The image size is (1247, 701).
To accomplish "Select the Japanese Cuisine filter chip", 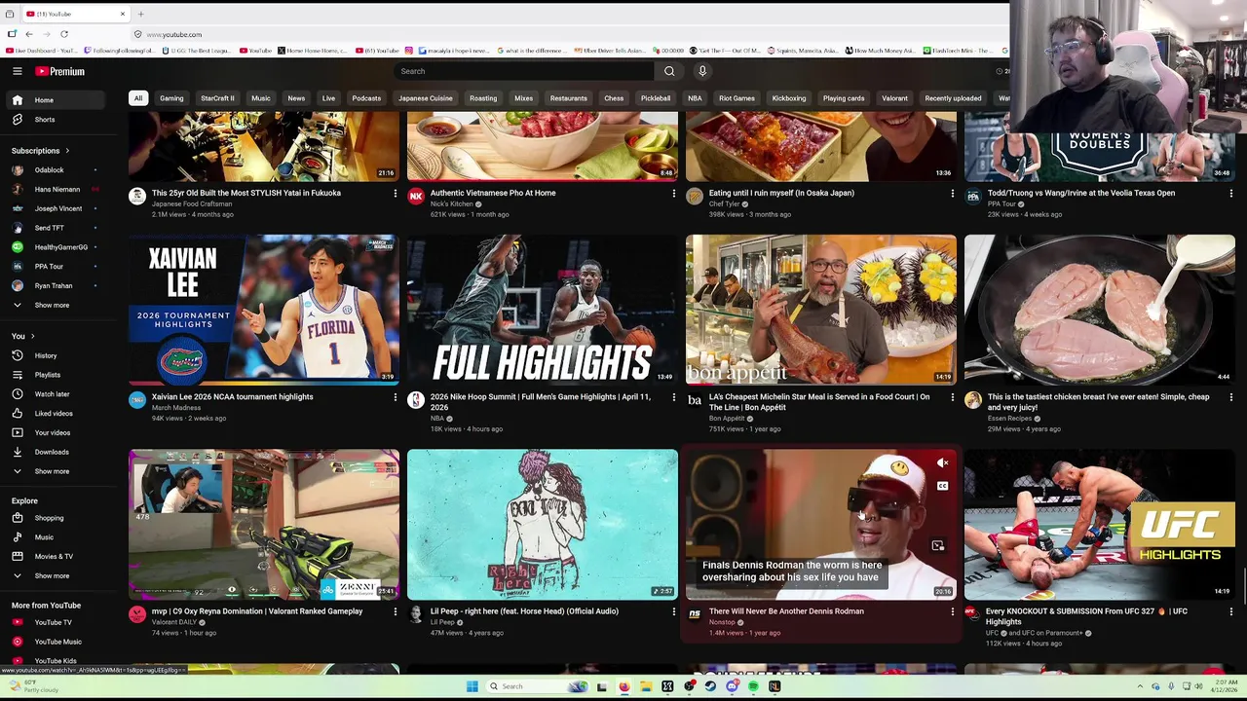I will (426, 98).
